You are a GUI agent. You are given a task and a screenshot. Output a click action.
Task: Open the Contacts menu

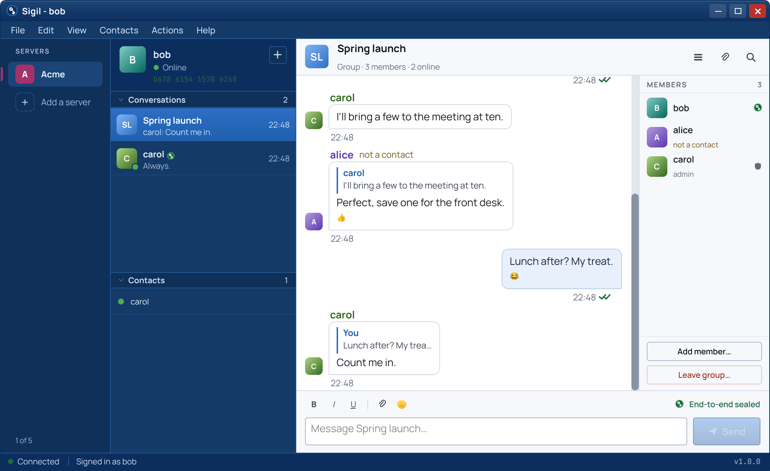coord(119,30)
